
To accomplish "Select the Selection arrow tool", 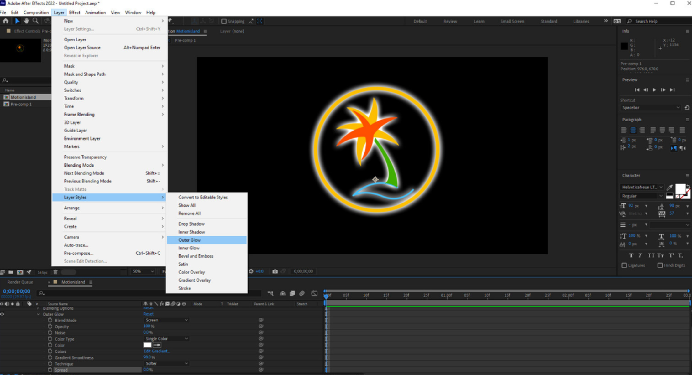I will click(17, 21).
